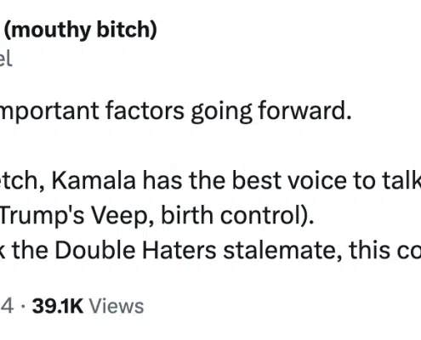The width and height of the screenshot is (421, 340).
Task: Click the "Views" label
Action: pyautogui.click(x=117, y=306)
